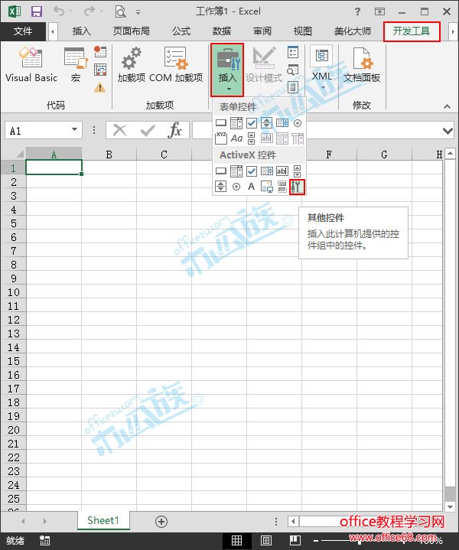Switch to Page Layout view
This screenshot has width=459, height=550.
266,541
